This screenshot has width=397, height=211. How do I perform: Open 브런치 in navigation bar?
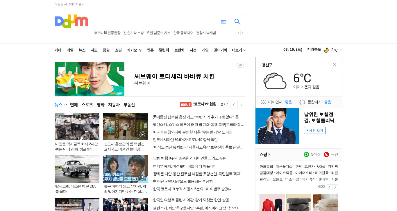pos(179,50)
